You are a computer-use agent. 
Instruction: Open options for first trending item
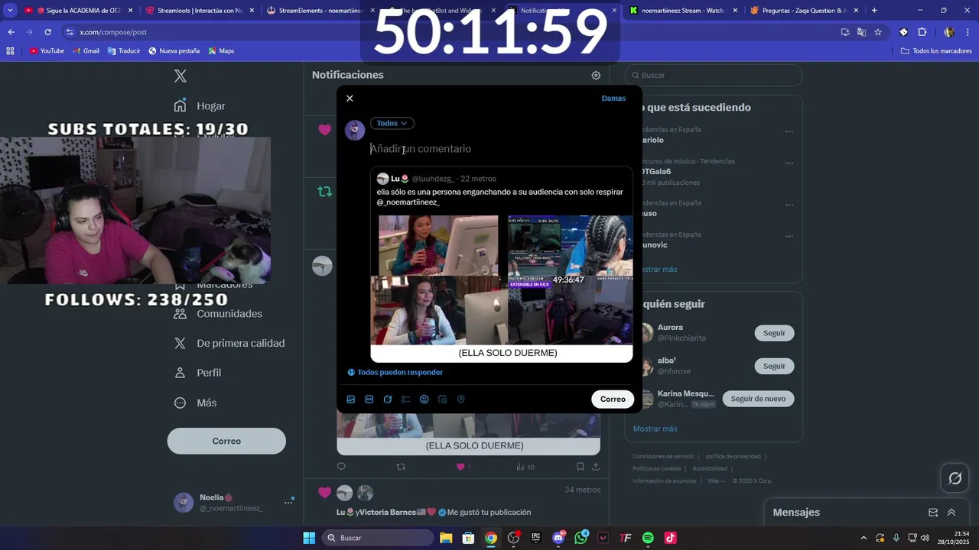789,131
